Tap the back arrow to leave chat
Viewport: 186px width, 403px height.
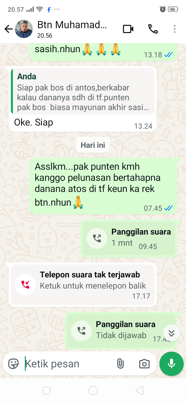click(9, 29)
